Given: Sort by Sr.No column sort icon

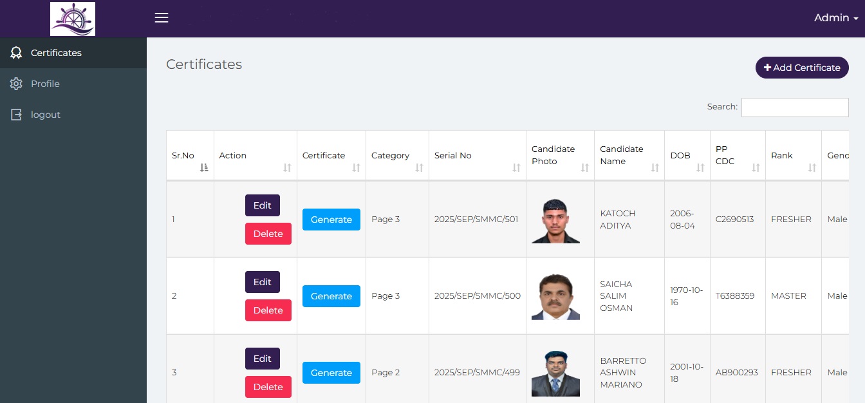Looking at the screenshot, I should click(204, 167).
